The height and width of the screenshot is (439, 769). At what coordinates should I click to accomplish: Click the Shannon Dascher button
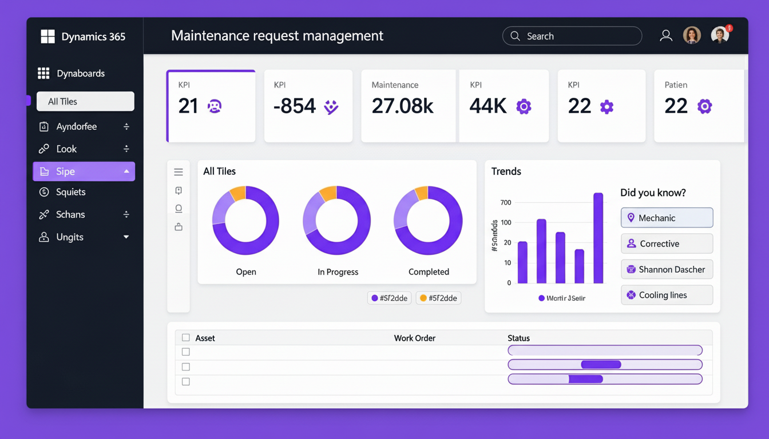tap(667, 269)
